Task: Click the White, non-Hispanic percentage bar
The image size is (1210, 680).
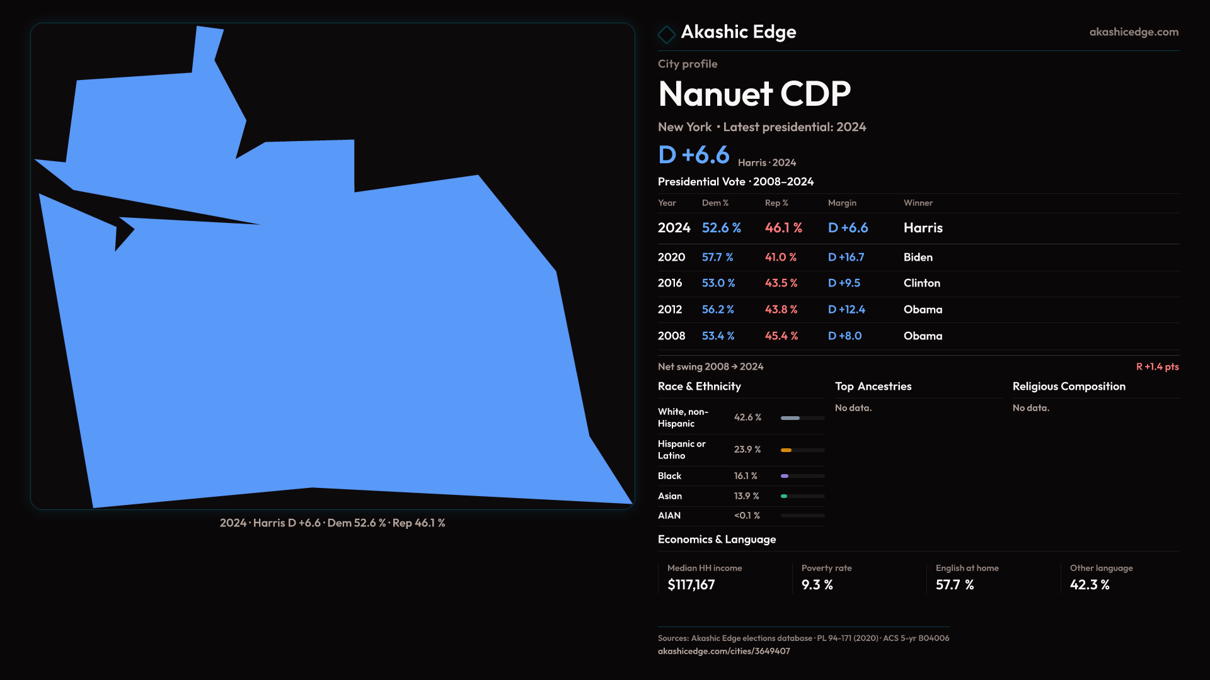Action: click(x=791, y=418)
